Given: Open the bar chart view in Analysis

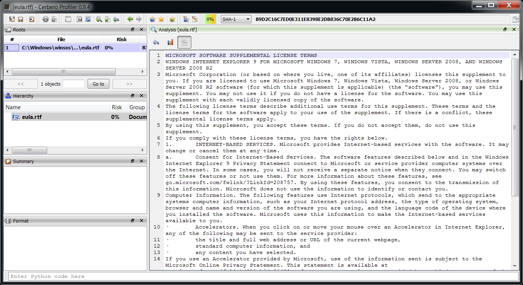Looking at the screenshot, I should coord(170,43).
